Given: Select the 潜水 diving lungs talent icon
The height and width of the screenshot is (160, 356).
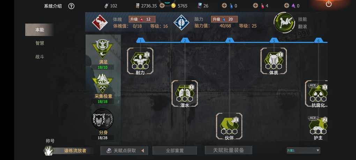Looking at the screenshot, I should pos(184,93).
